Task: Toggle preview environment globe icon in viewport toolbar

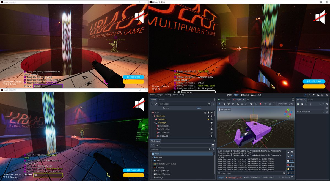Action: tap(270, 104)
